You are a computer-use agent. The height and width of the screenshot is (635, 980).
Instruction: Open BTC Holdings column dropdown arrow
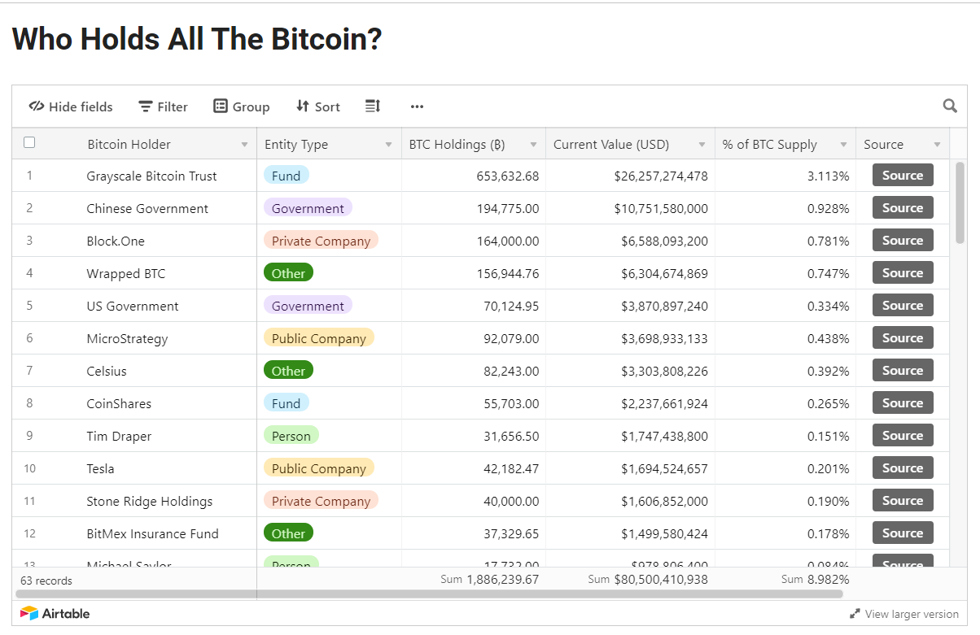point(533,145)
